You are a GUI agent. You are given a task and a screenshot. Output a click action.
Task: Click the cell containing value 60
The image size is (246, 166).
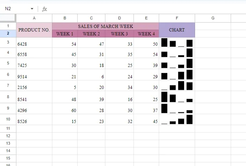tap(65, 110)
